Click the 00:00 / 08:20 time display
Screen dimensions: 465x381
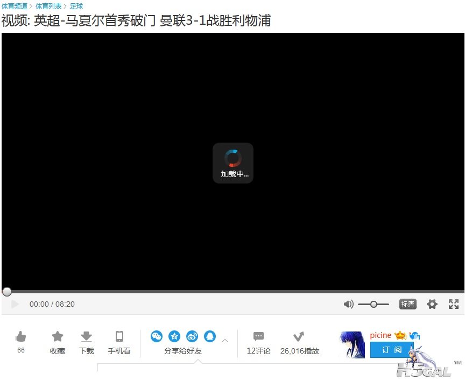click(52, 304)
